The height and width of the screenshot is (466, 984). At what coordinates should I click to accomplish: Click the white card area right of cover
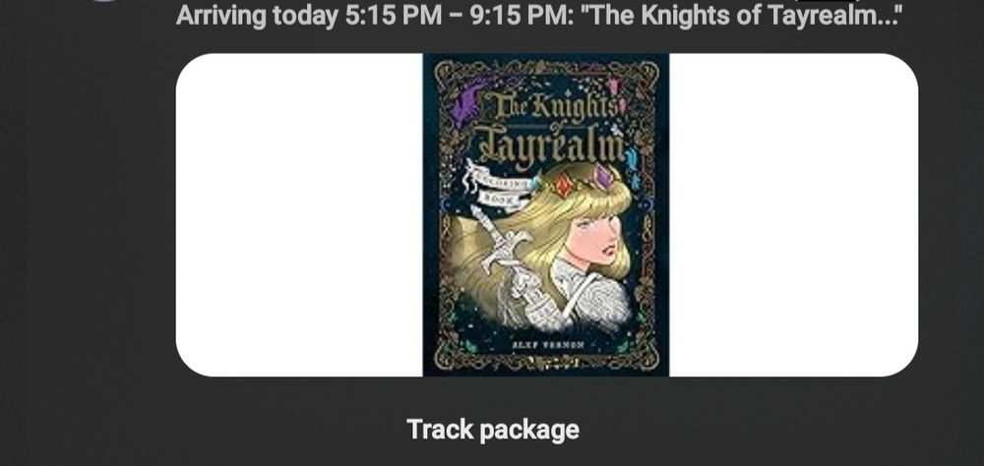[793, 214]
